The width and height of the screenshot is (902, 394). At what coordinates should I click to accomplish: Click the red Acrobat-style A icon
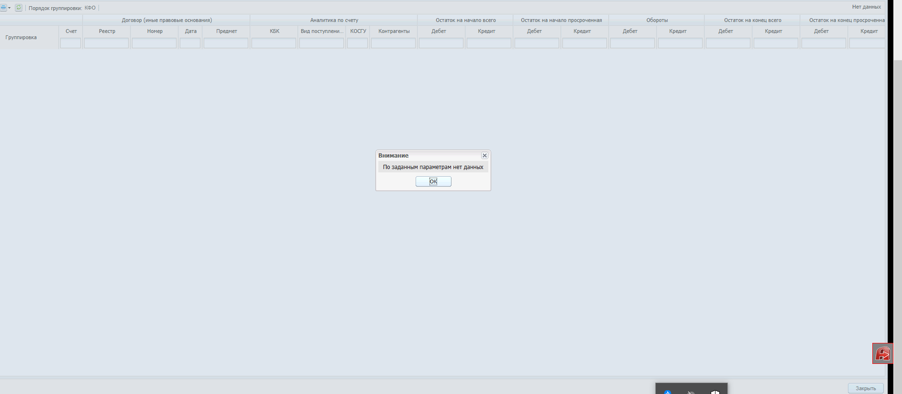point(882,353)
